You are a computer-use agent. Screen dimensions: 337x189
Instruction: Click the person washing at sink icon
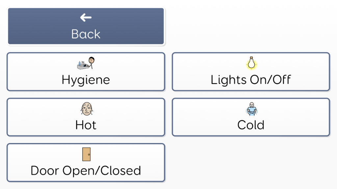pyautogui.click(x=86, y=63)
